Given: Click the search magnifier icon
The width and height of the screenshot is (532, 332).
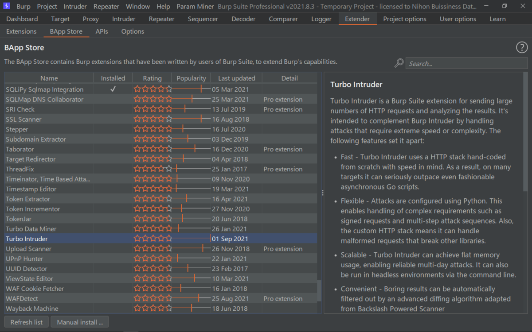Looking at the screenshot, I should (399, 63).
